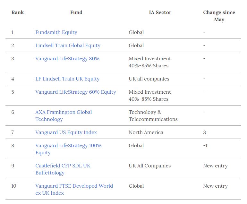
Task: Click New entry for Castlefield row
Action: (216, 166)
